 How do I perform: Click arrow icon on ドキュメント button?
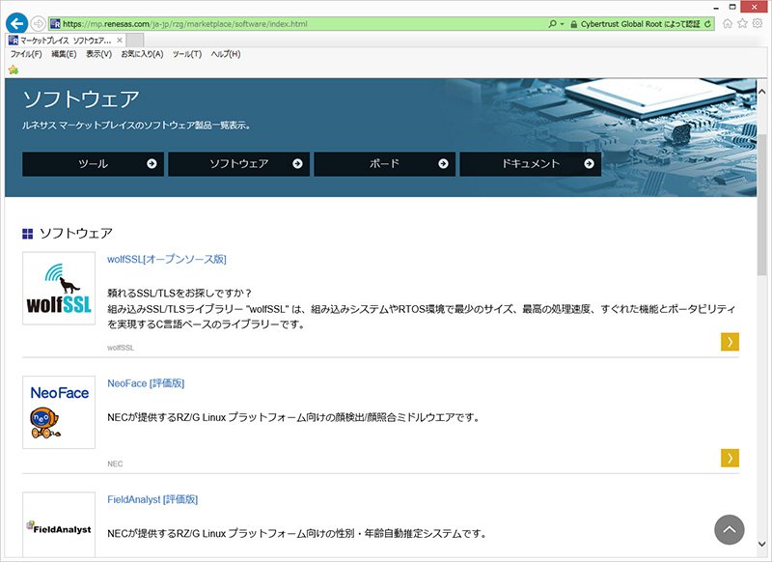click(589, 163)
